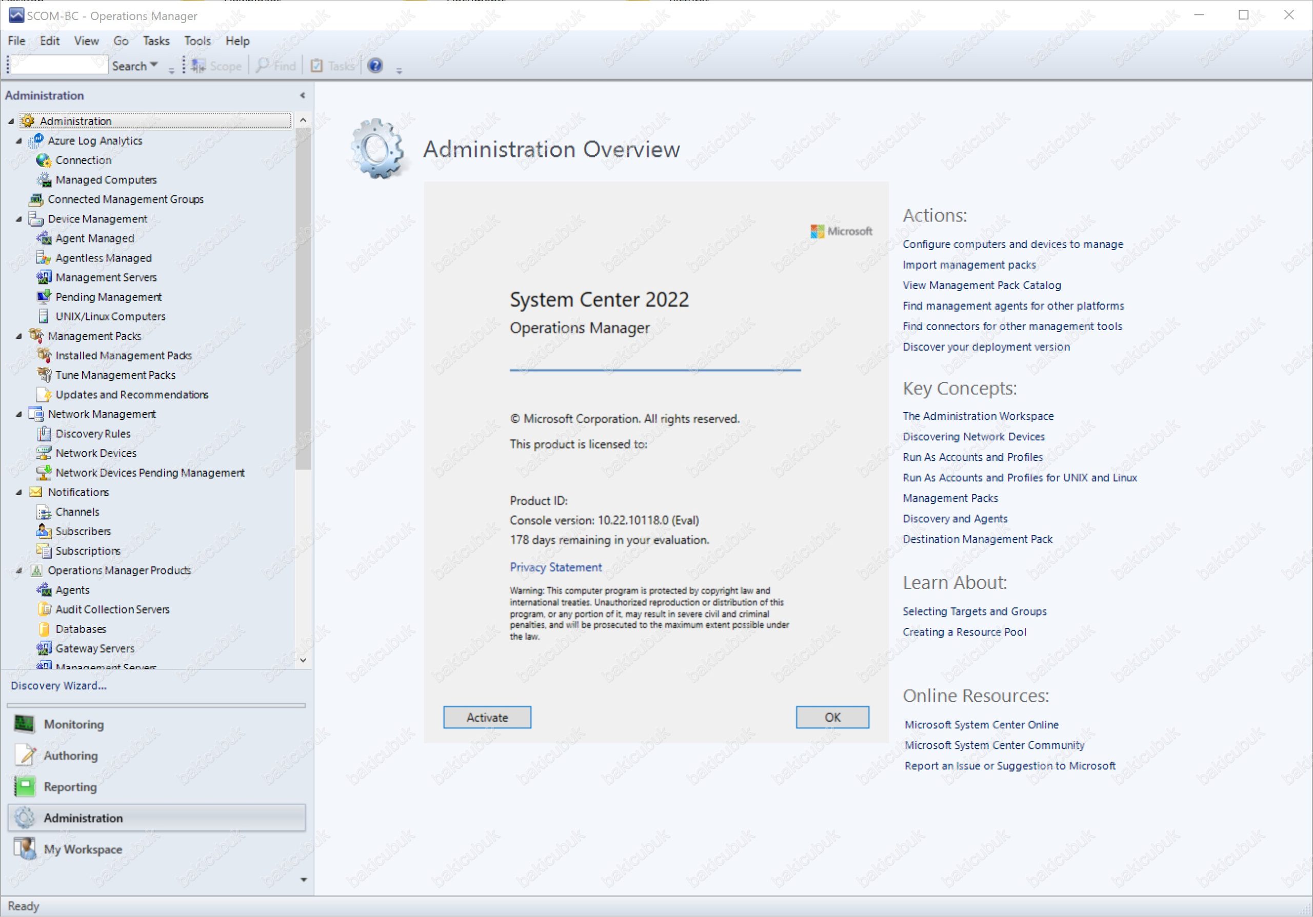The width and height of the screenshot is (1313, 917).
Task: Switch to My Workspace
Action: coord(157,849)
